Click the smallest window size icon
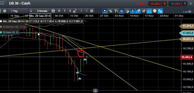 pos(184,12)
